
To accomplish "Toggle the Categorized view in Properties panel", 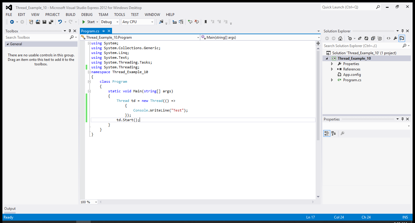I will point(327,133).
